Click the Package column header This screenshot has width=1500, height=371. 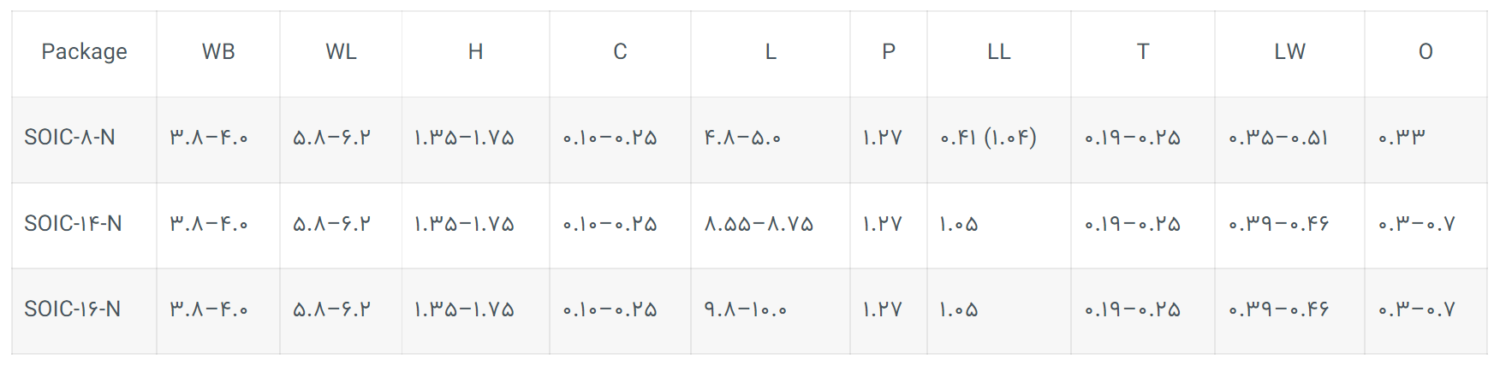(x=84, y=52)
